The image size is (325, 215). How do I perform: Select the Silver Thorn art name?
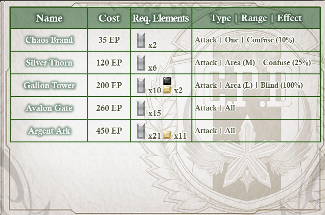[x=49, y=63]
